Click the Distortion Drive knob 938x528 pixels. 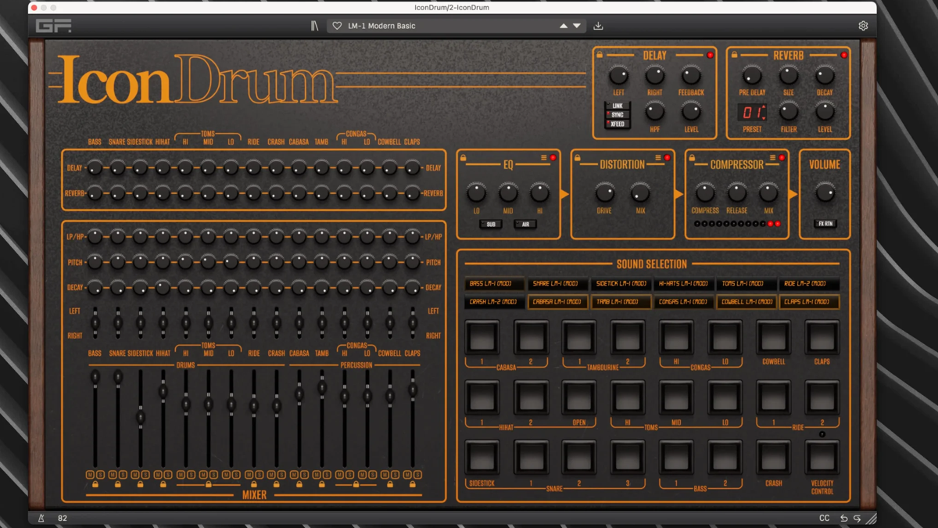coord(605,192)
